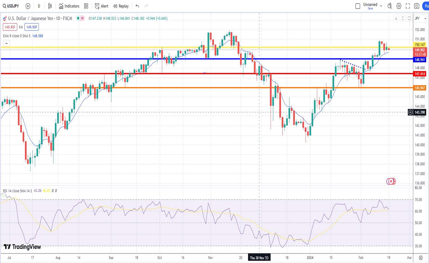Toggle the pane collapse arrows button

click(x=403, y=18)
